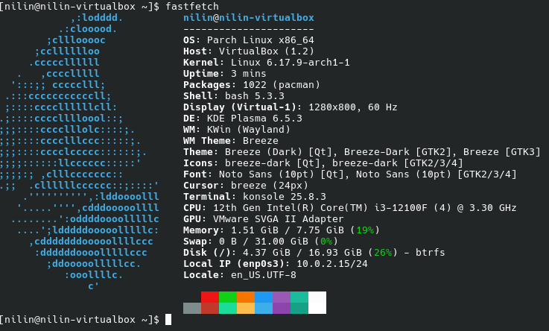Select 'WM: KWin (Wayland)' line
The height and width of the screenshot is (331, 549).
coord(237,130)
